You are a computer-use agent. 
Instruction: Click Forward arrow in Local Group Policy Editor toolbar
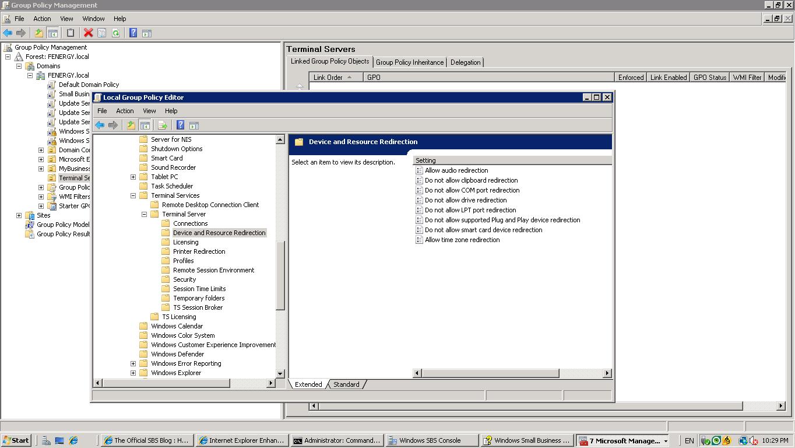click(x=113, y=125)
